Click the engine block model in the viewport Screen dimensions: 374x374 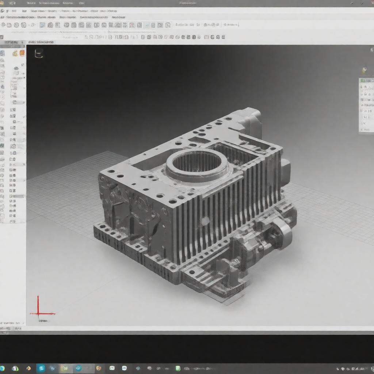click(197, 205)
